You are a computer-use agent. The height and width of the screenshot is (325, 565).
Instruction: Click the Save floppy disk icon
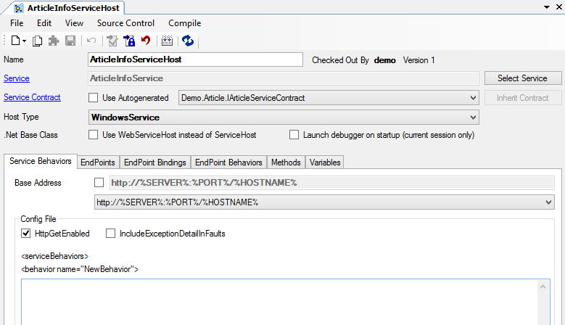coord(70,41)
